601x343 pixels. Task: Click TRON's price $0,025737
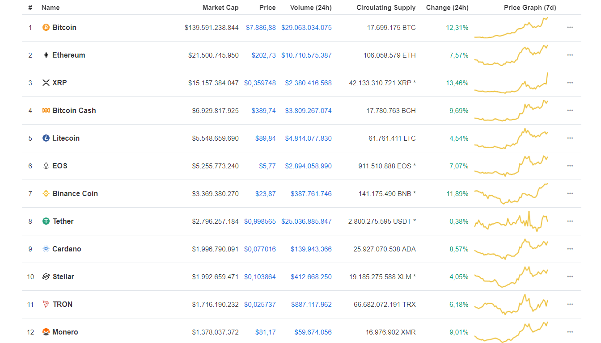(x=260, y=305)
